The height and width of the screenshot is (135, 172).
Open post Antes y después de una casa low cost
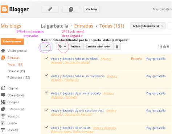(x=77, y=111)
